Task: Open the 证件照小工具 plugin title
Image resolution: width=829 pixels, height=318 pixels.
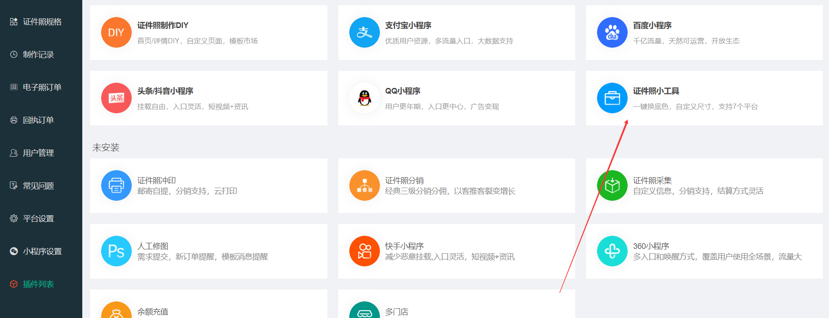Action: 656,91
